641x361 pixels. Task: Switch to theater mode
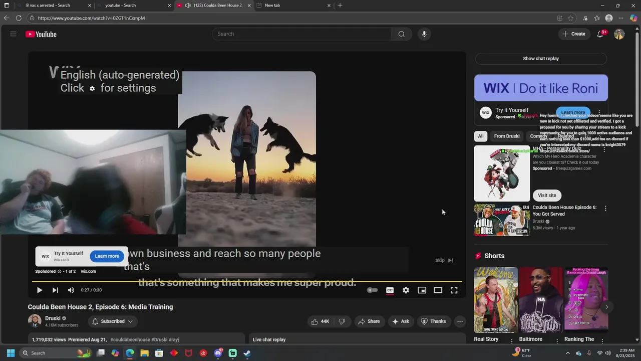tap(438, 290)
